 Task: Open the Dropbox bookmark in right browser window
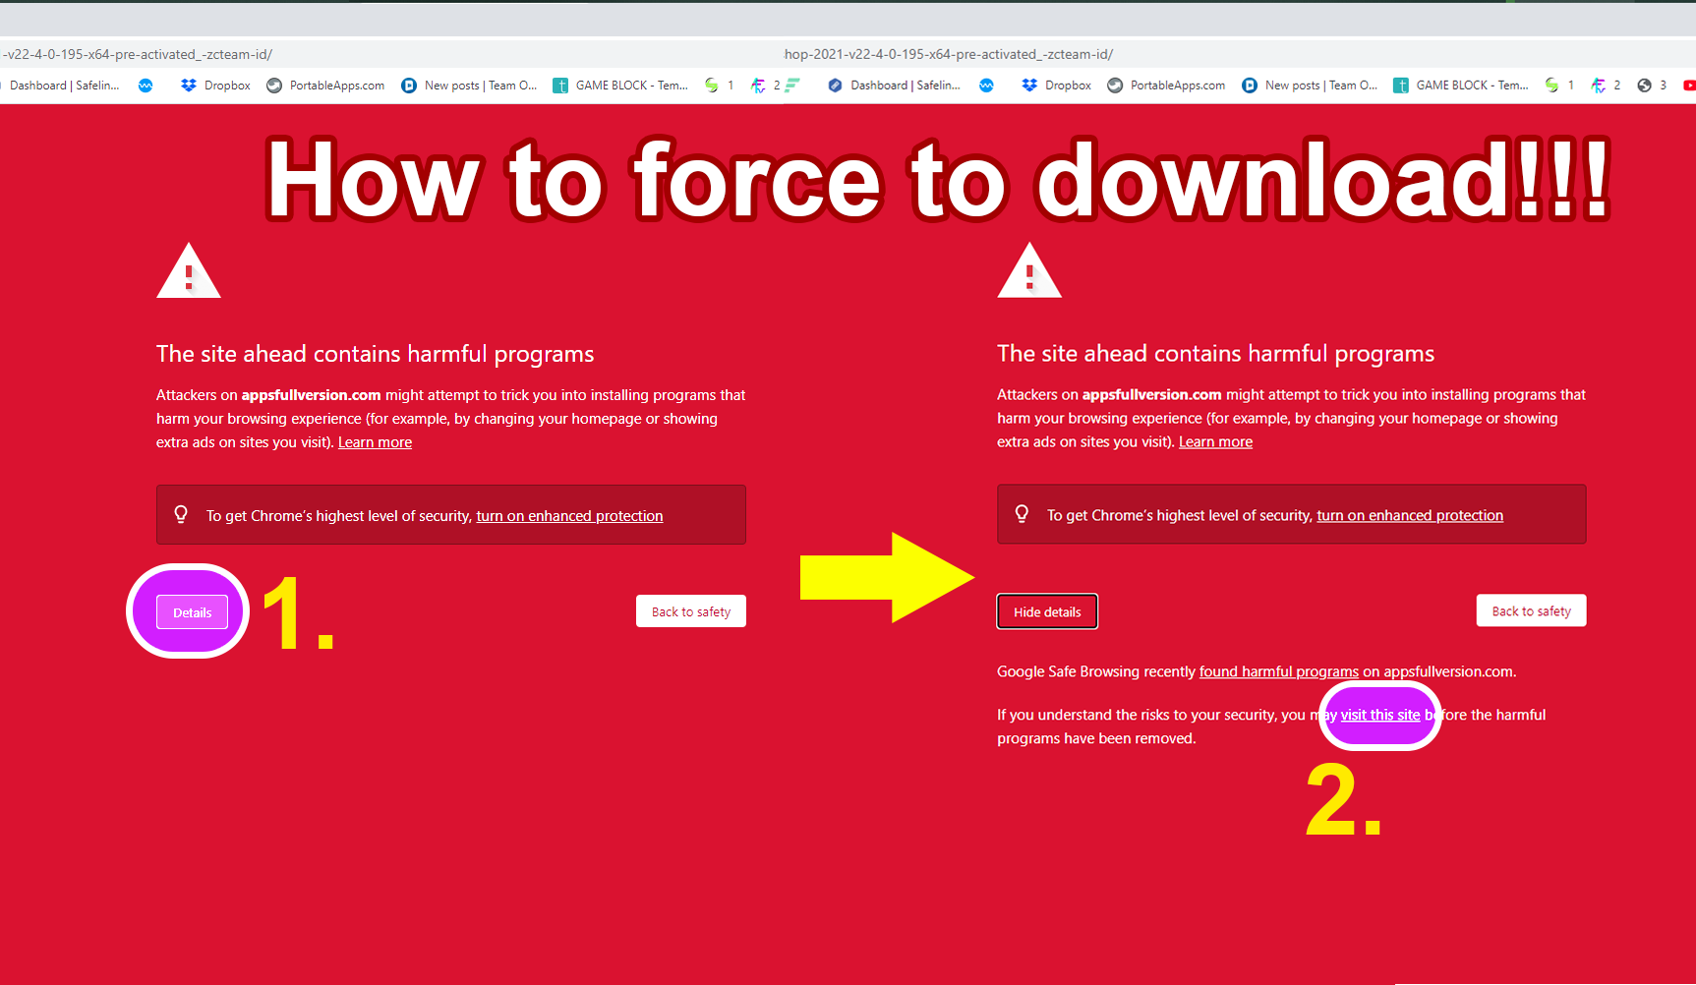(1056, 86)
